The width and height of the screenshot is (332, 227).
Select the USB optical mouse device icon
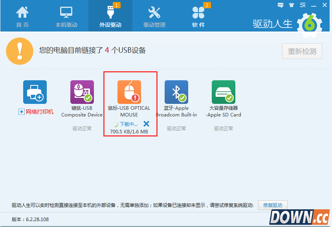coord(130,91)
